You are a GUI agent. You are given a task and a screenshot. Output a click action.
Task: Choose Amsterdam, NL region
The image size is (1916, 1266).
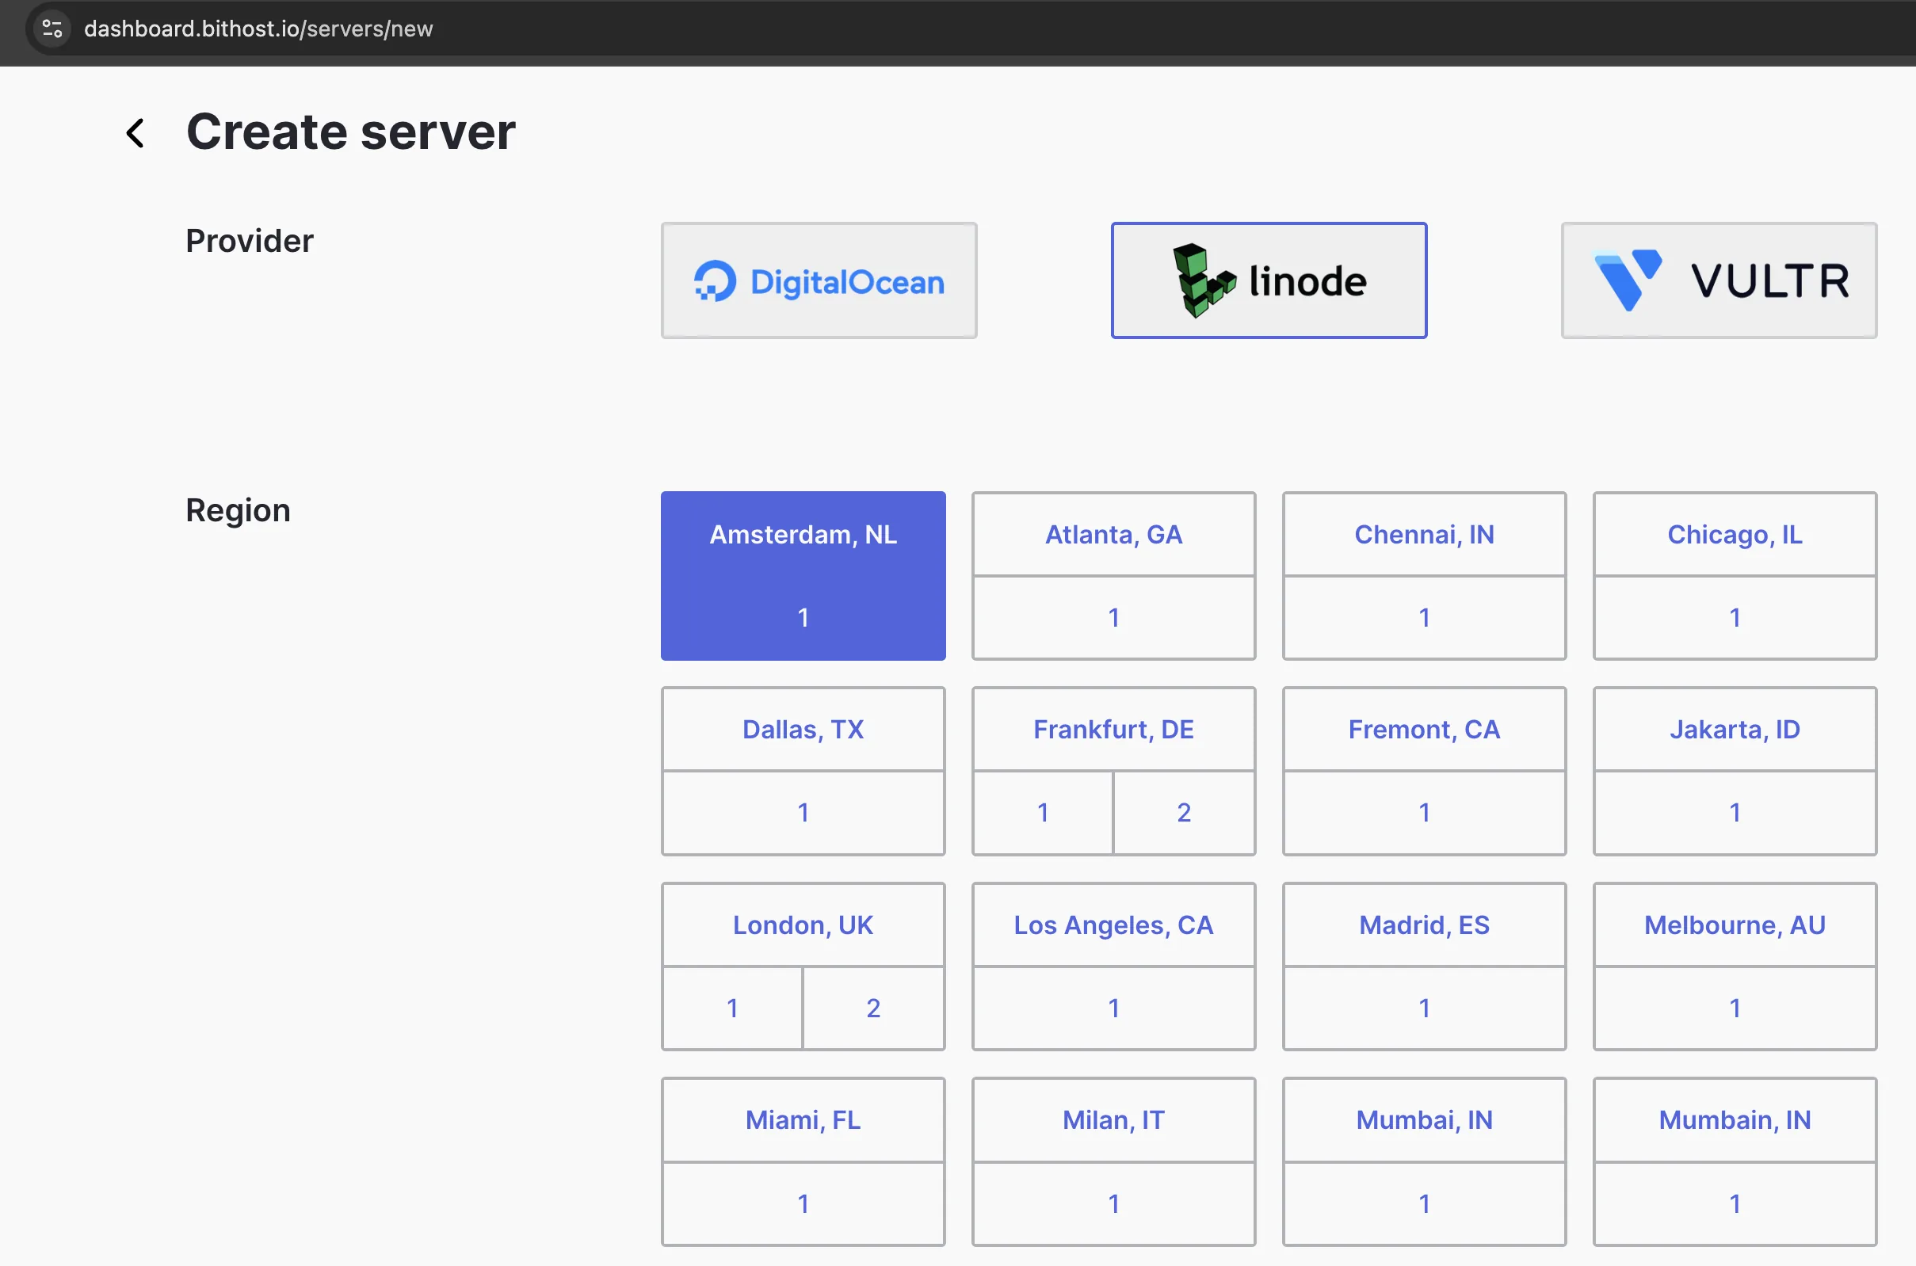pos(803,535)
